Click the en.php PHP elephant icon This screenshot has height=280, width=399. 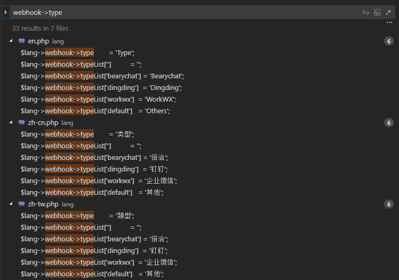point(22,41)
